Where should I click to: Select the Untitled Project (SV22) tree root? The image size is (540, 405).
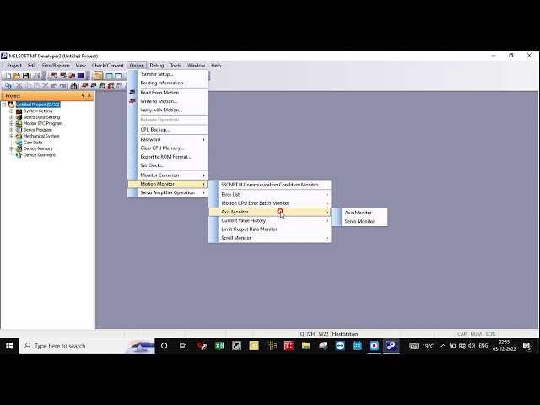pyautogui.click(x=38, y=105)
